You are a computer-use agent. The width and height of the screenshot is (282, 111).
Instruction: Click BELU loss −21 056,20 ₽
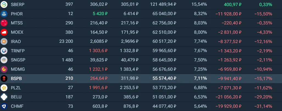(x=228, y=97)
